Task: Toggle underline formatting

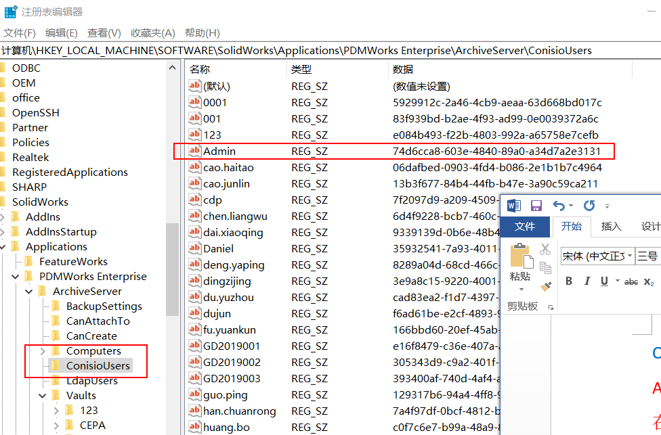Action: (603, 281)
